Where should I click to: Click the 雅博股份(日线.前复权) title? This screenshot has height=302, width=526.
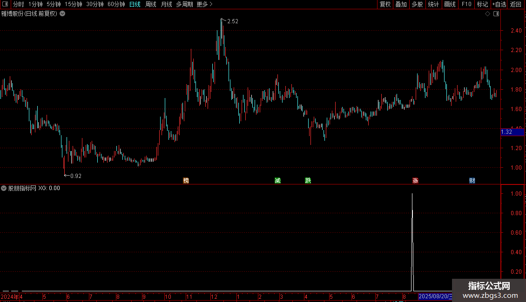(29, 14)
